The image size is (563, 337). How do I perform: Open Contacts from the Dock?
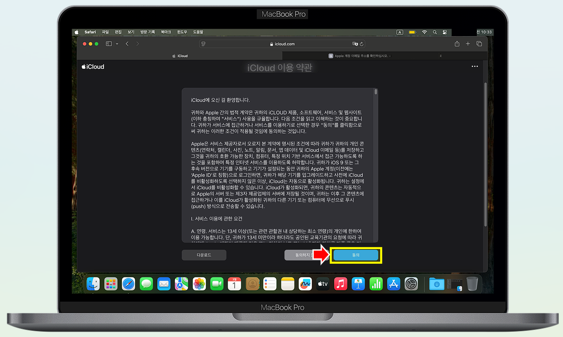pyautogui.click(x=252, y=284)
